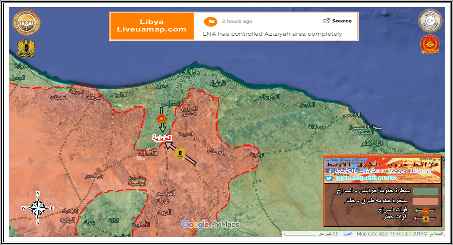The height and width of the screenshot is (245, 453).
Task: Select the eagle marker southeast of Aziziyah
Action: click(x=180, y=153)
